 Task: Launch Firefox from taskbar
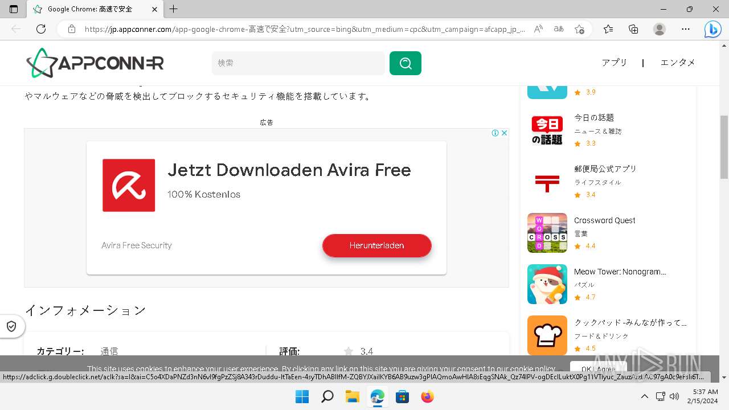pos(427,396)
